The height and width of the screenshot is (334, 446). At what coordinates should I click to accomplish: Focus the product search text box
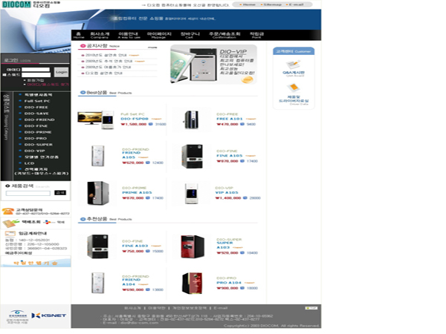pos(28,192)
